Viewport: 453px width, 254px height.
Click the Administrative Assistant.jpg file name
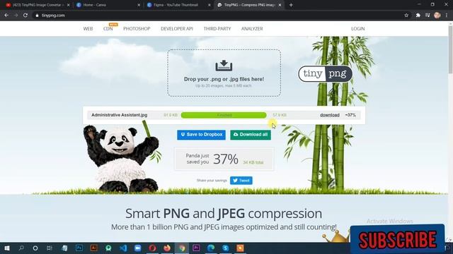[x=120, y=115]
